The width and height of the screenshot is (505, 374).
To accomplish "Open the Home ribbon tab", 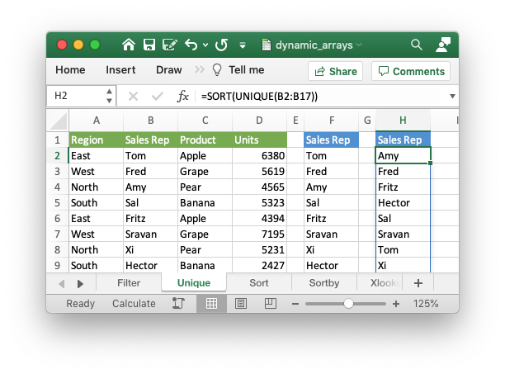I will (70, 70).
